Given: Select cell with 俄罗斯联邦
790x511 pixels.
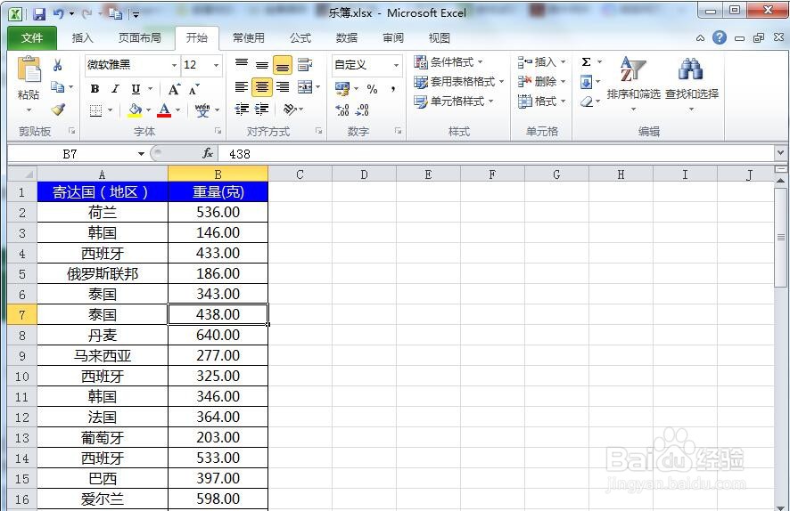Looking at the screenshot, I should tap(103, 273).
